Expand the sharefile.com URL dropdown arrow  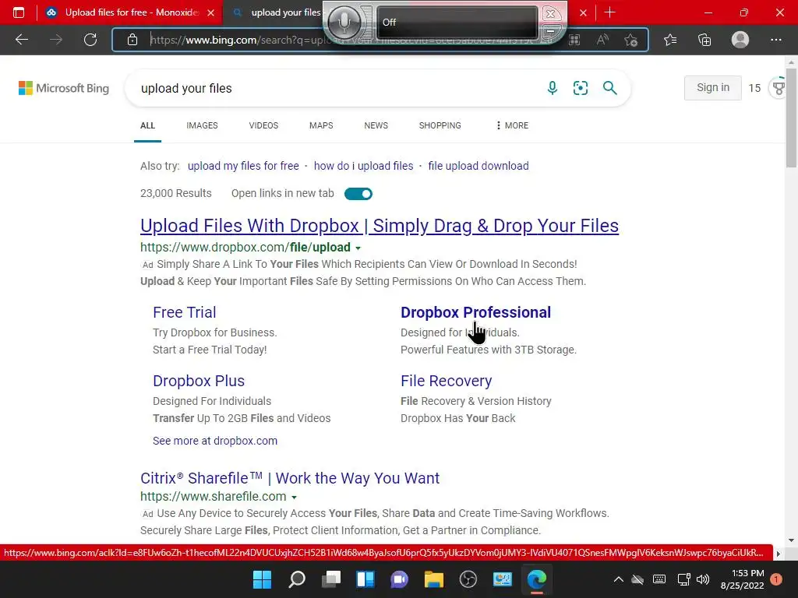pos(294,498)
